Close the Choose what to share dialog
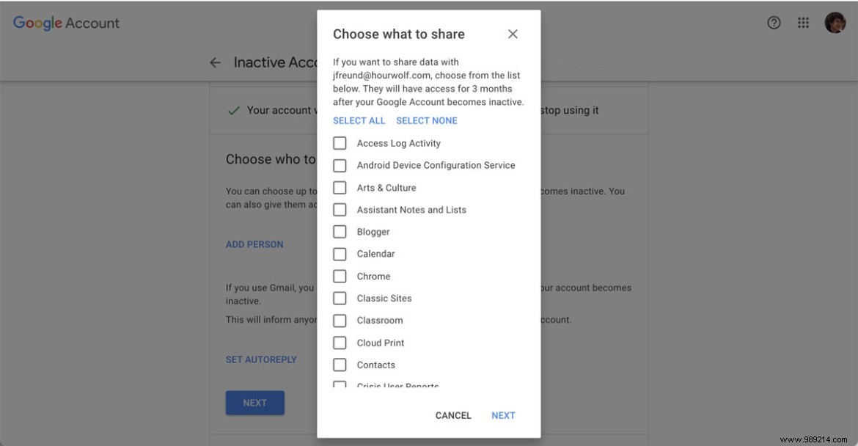 click(512, 34)
